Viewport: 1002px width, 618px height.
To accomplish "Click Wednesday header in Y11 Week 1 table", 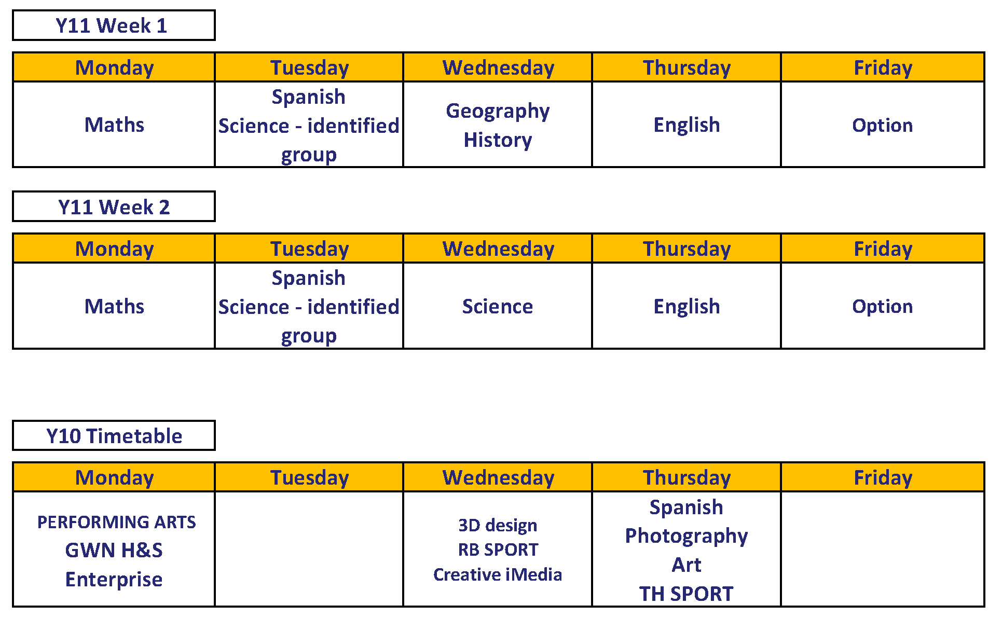I will [498, 67].
